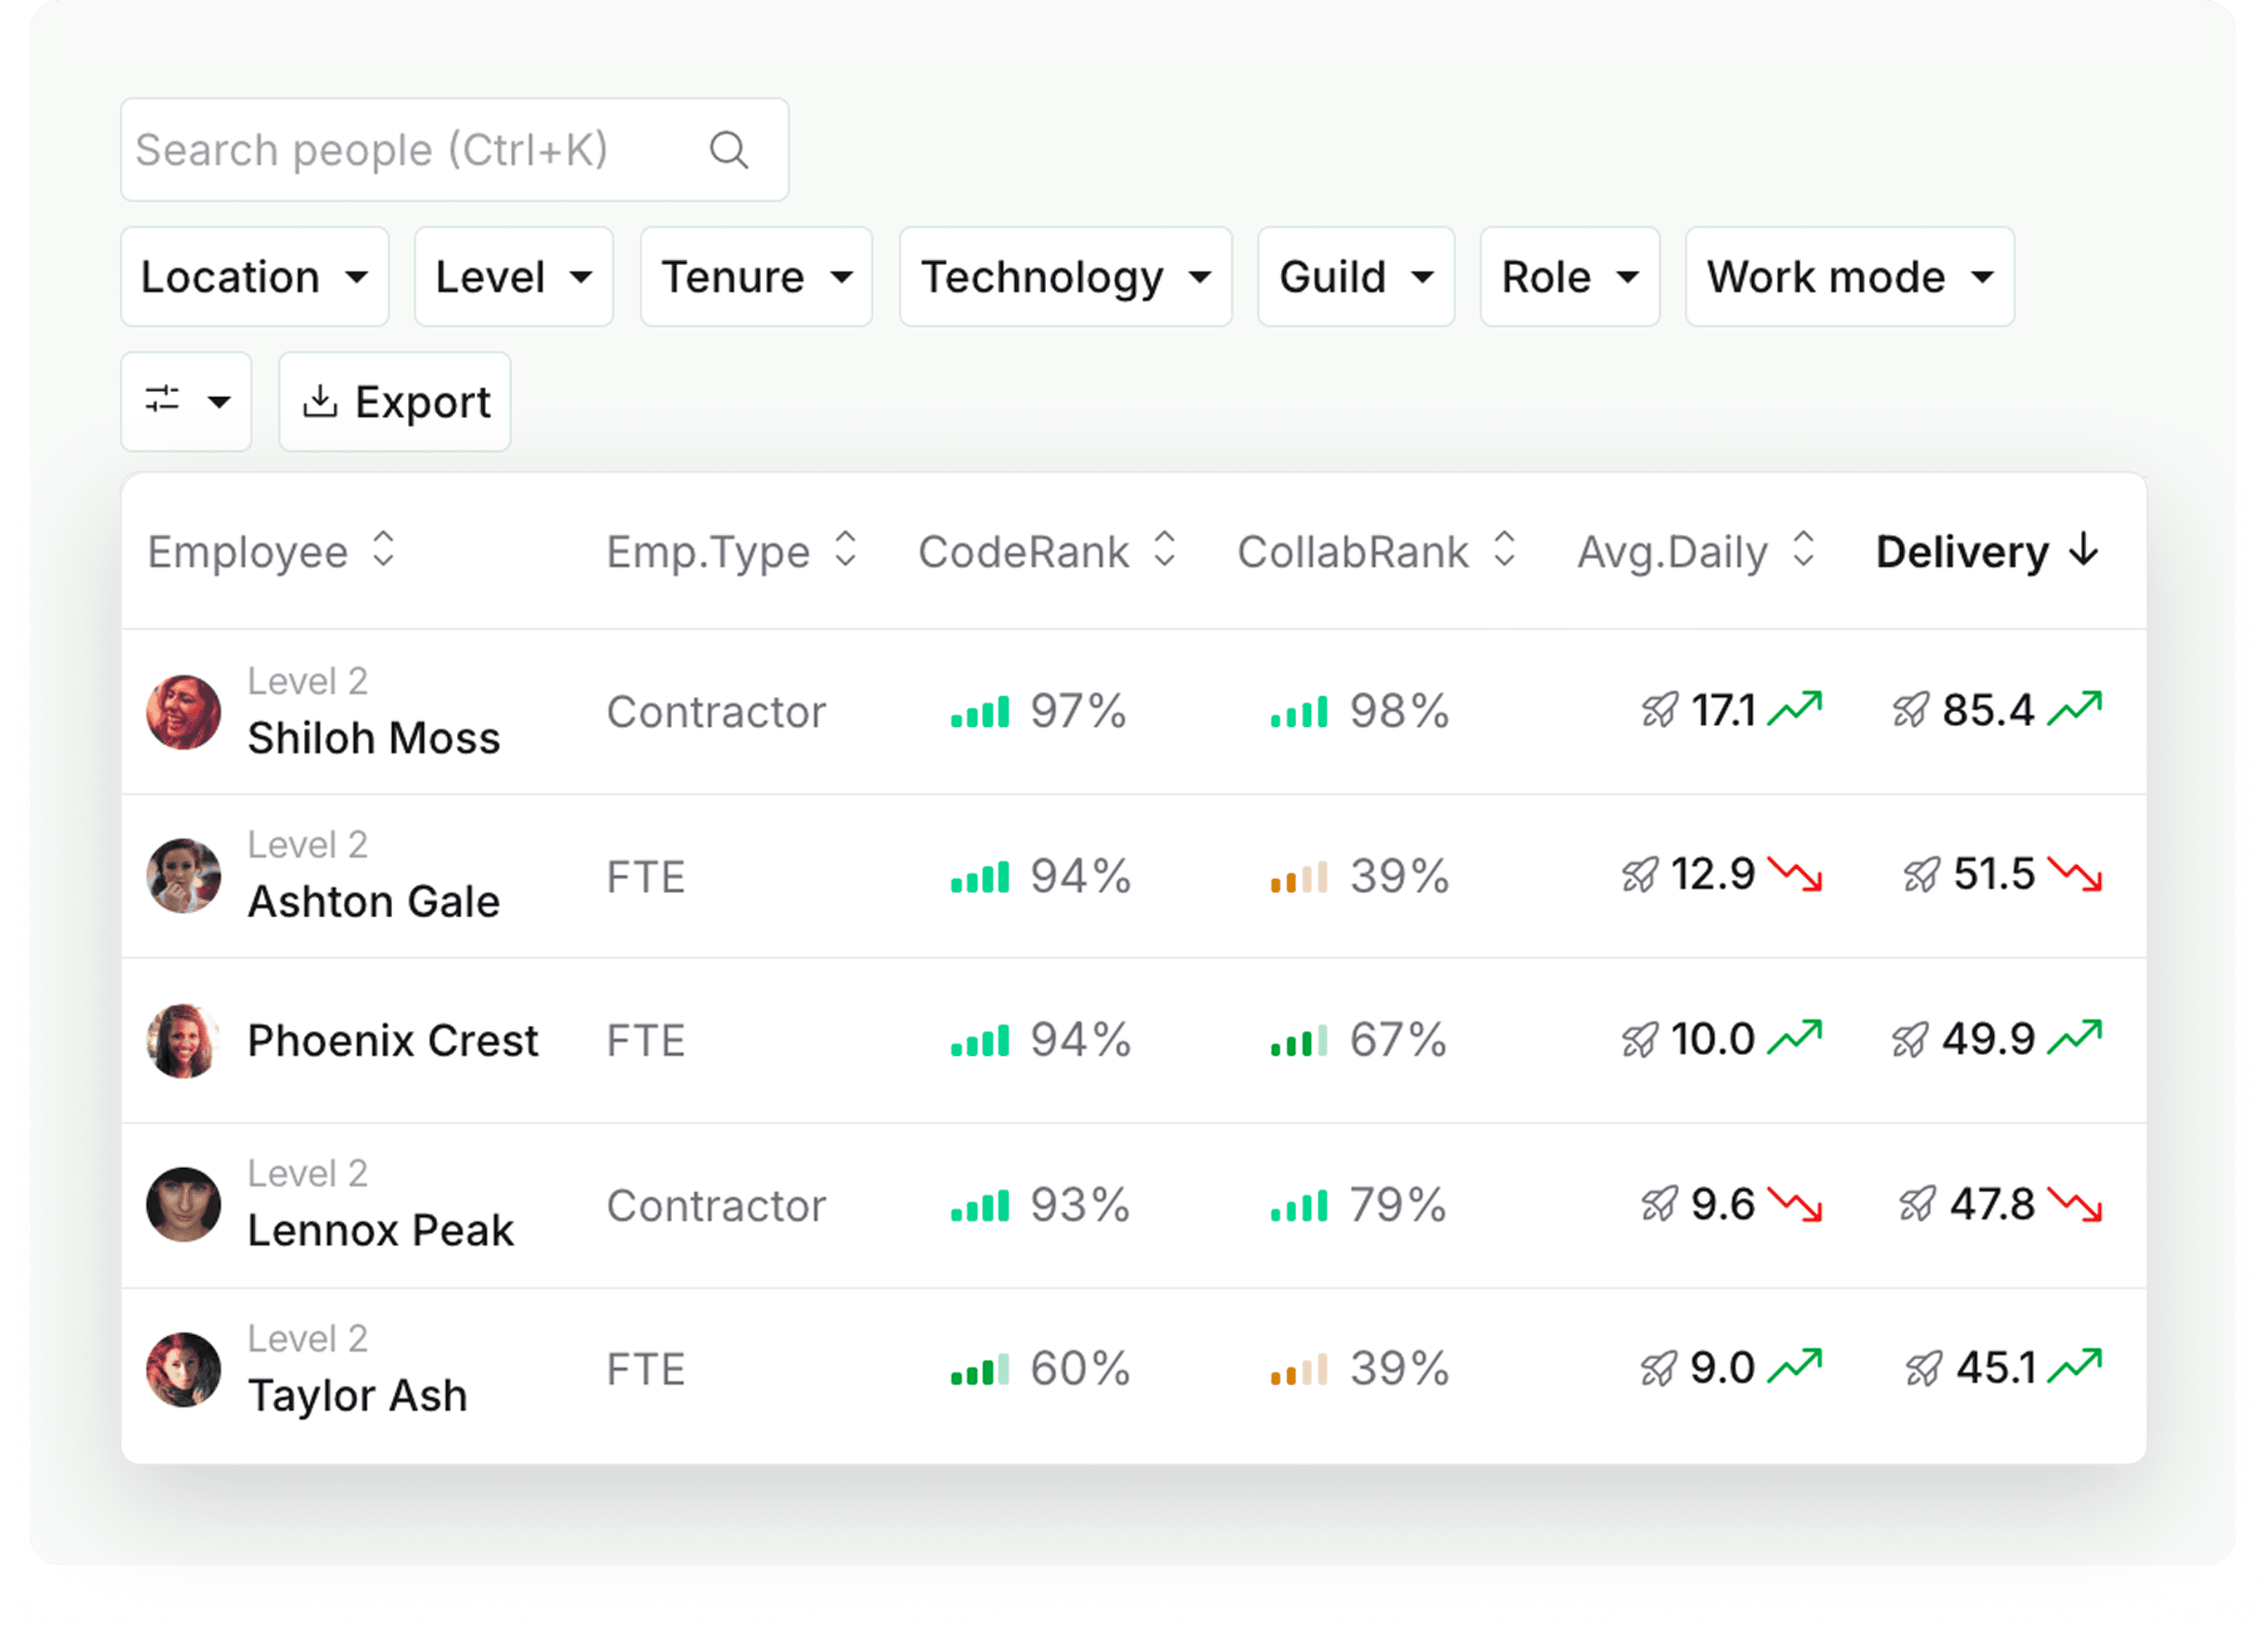Screen dimensions: 2268x1625
Task: Click the red down-trend arrow next to 51.5
Action: click(2074, 875)
